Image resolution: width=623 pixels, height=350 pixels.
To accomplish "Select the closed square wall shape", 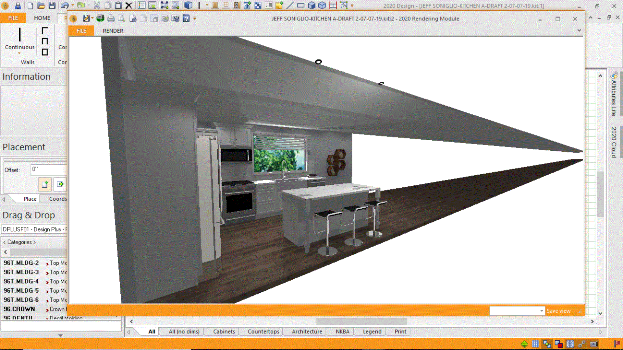I will pyautogui.click(x=45, y=52).
